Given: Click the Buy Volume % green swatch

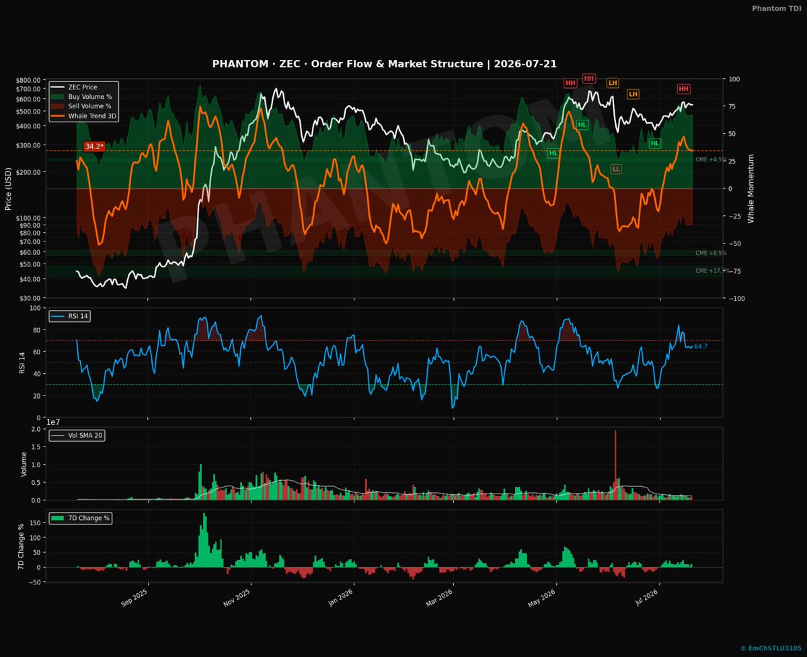Looking at the screenshot, I should [59, 97].
